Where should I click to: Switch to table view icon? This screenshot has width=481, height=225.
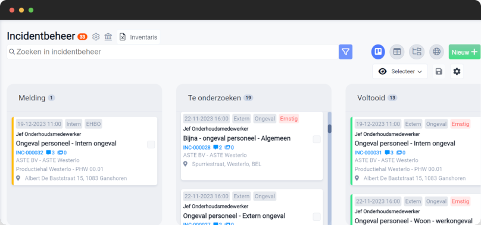tap(397, 52)
